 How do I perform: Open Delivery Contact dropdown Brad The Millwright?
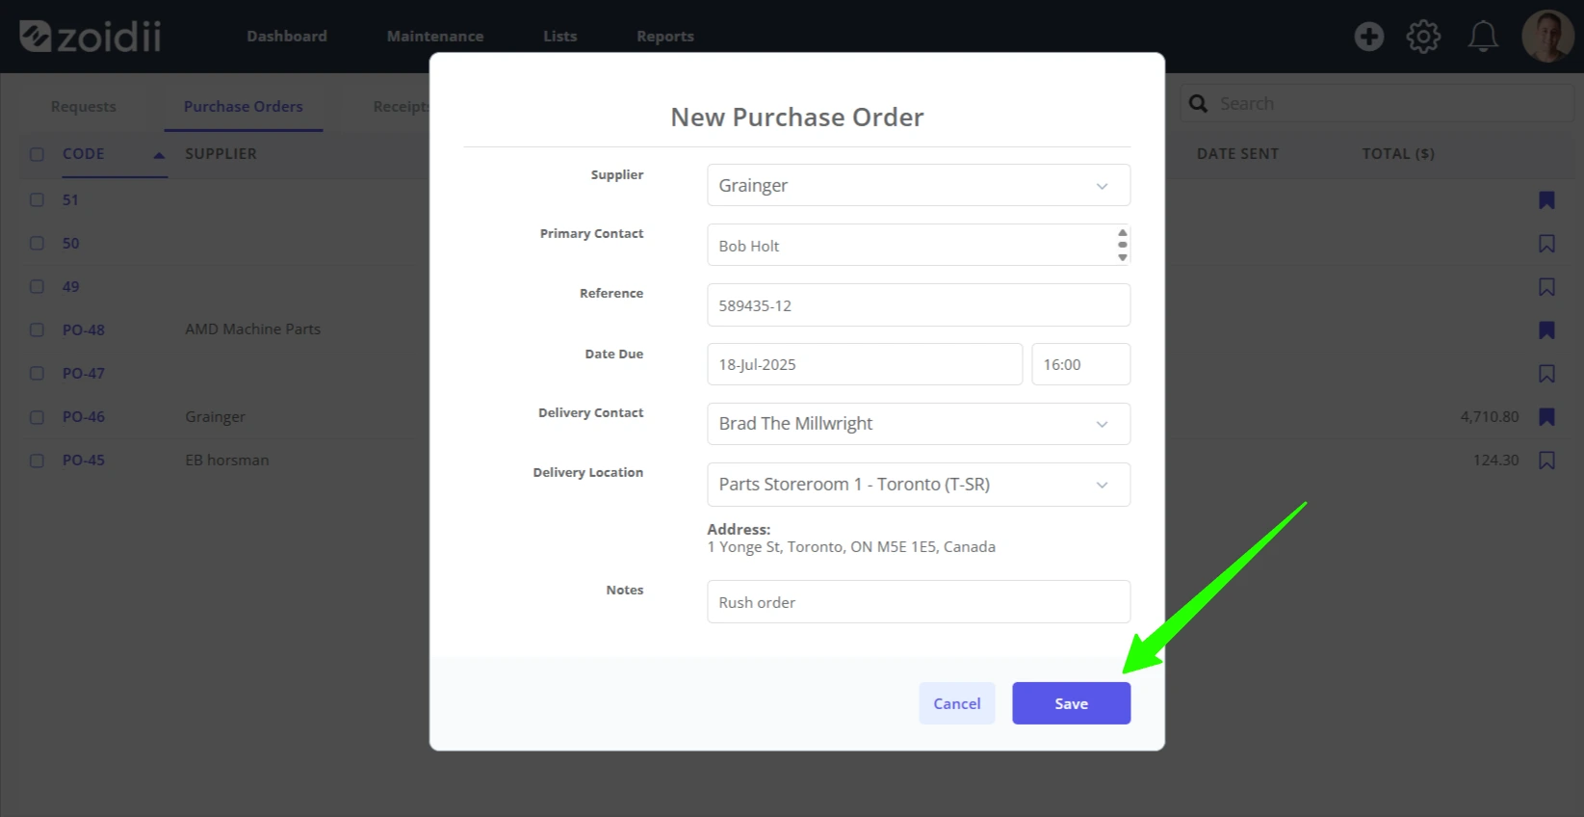[919, 424]
